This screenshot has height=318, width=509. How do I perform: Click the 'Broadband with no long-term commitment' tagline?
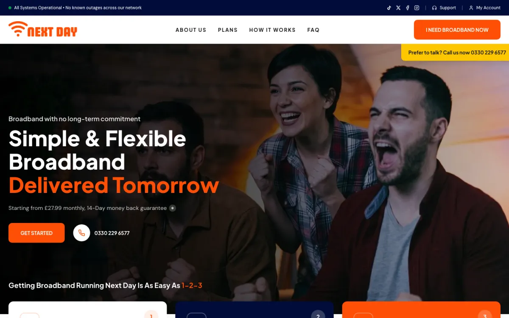pos(75,119)
